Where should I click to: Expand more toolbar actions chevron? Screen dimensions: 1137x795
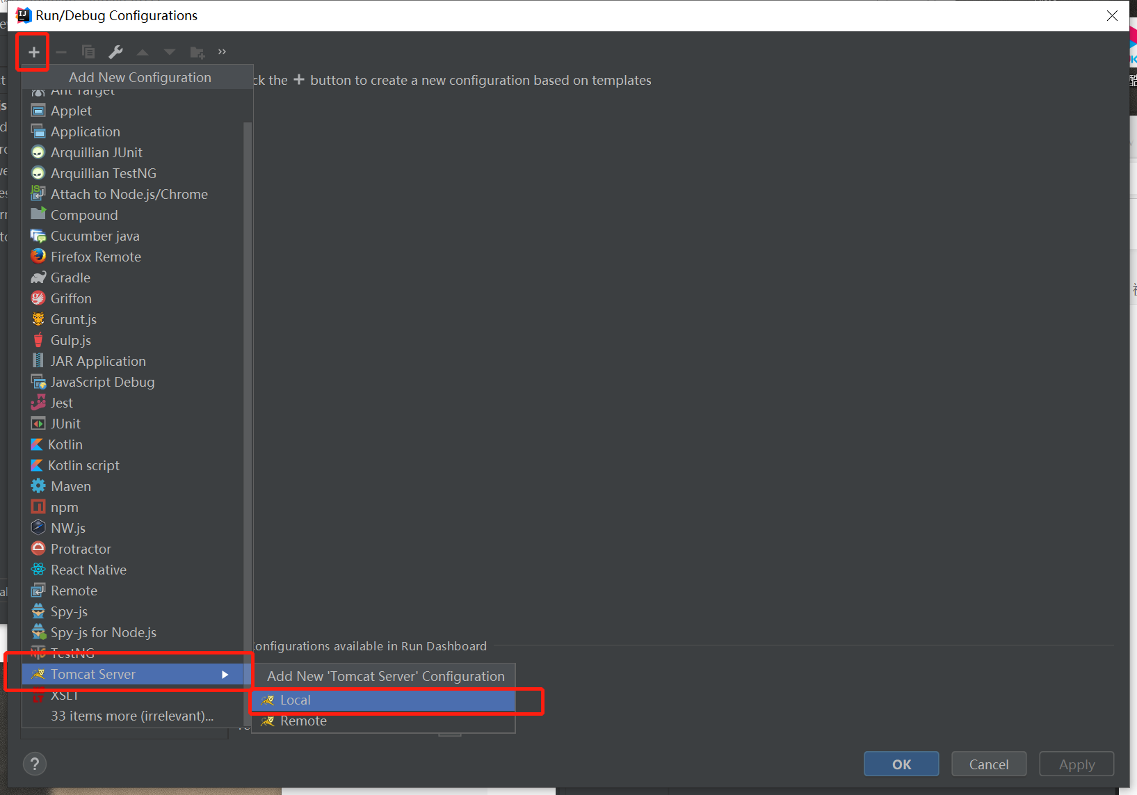pyautogui.click(x=222, y=51)
